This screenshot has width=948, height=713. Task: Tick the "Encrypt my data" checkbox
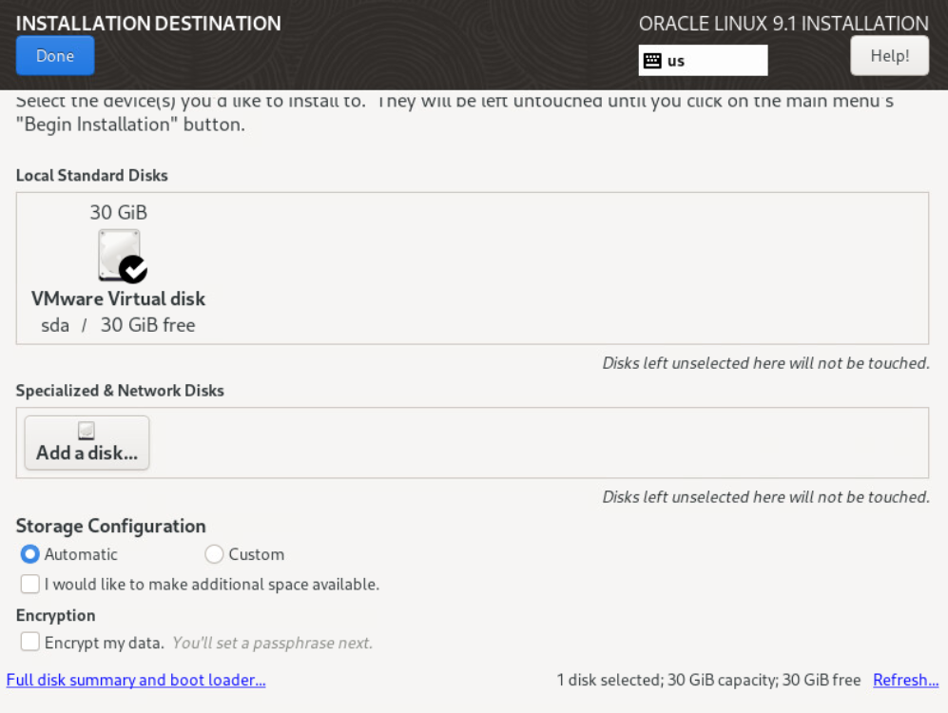click(30, 642)
